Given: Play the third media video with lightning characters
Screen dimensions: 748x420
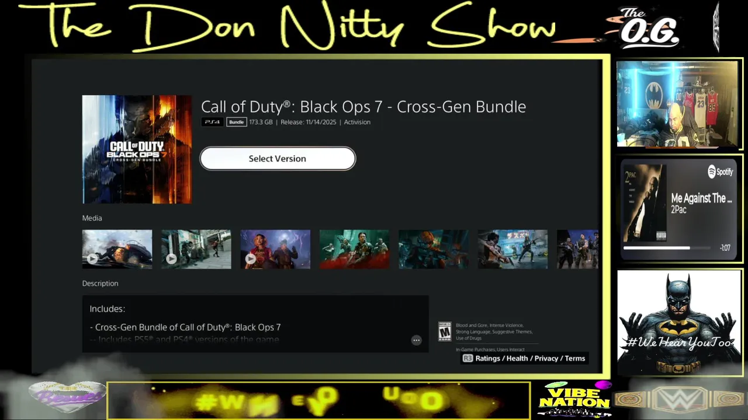Looking at the screenshot, I should 275,249.
